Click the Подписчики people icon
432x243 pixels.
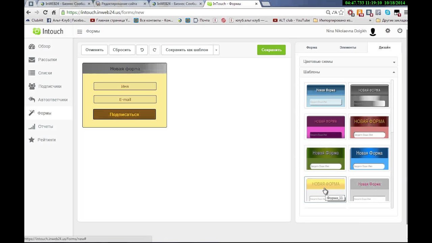point(32,86)
